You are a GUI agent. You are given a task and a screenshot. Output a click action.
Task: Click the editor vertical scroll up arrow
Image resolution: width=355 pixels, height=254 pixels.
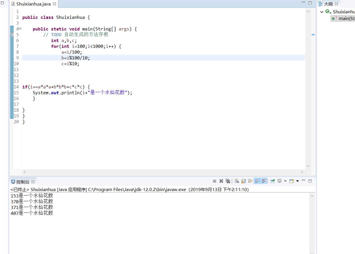308,11
